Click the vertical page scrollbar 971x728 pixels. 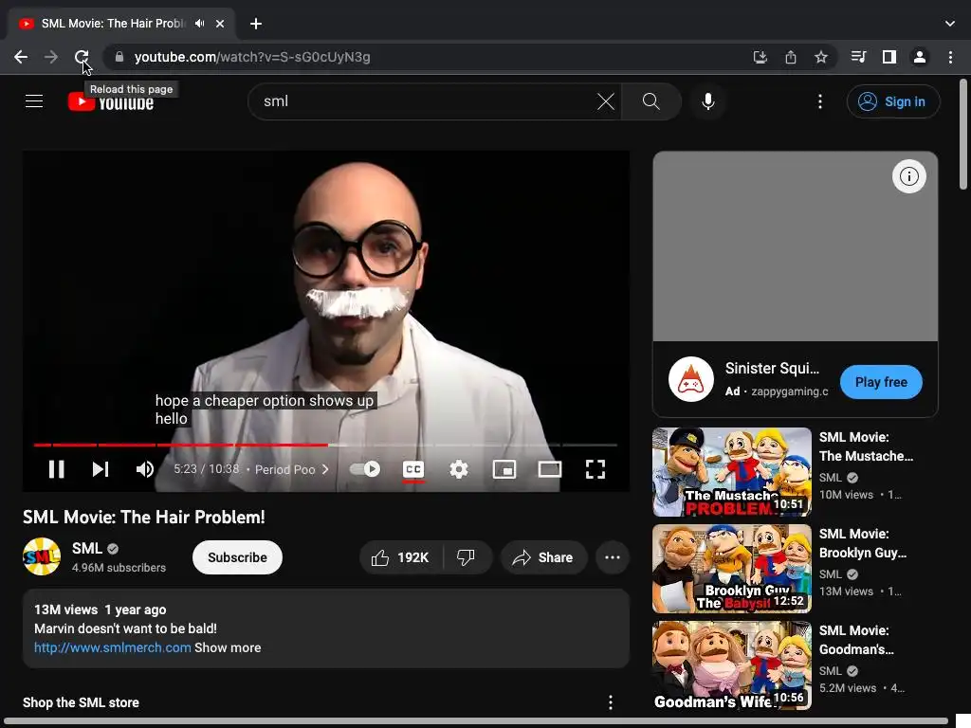(963, 133)
